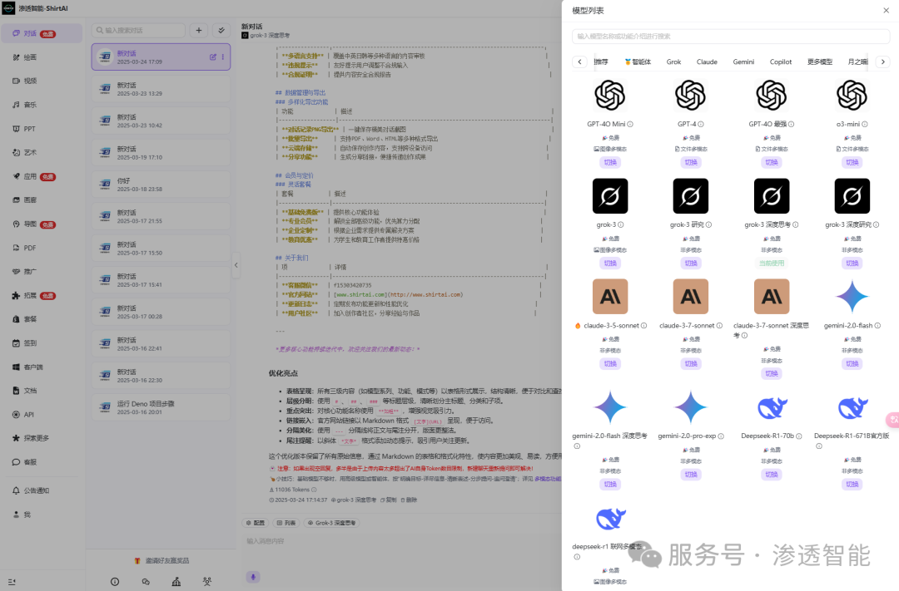Image resolution: width=899 pixels, height=591 pixels.
Task: Select the gemini-2.0-pro-exp model logo
Action: (x=690, y=407)
